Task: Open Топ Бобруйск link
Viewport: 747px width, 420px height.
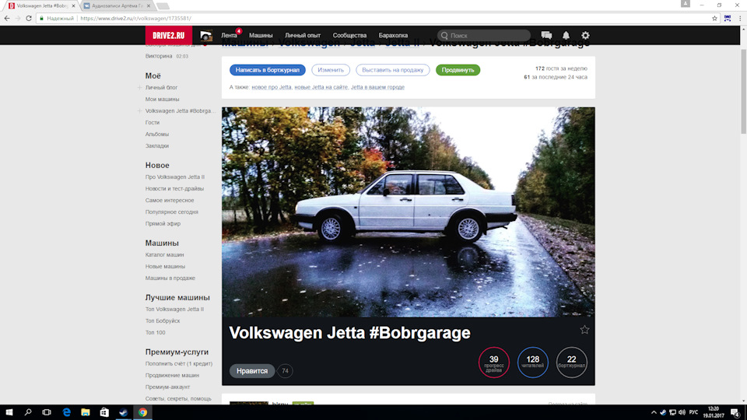Action: 163,321
